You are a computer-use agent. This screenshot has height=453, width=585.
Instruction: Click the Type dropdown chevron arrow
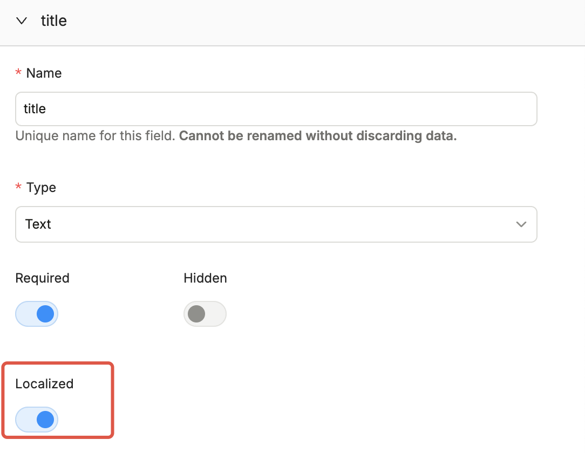[521, 224]
